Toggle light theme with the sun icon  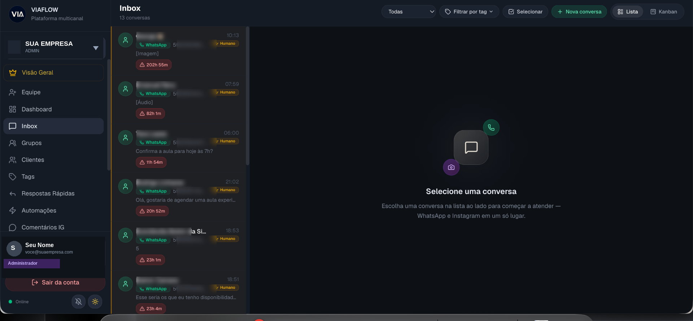click(95, 302)
